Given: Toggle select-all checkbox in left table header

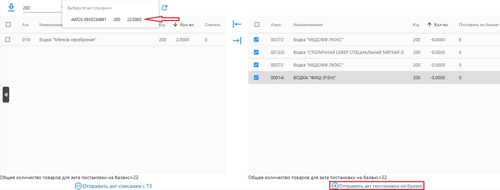Looking at the screenshot, I should coord(8,25).
